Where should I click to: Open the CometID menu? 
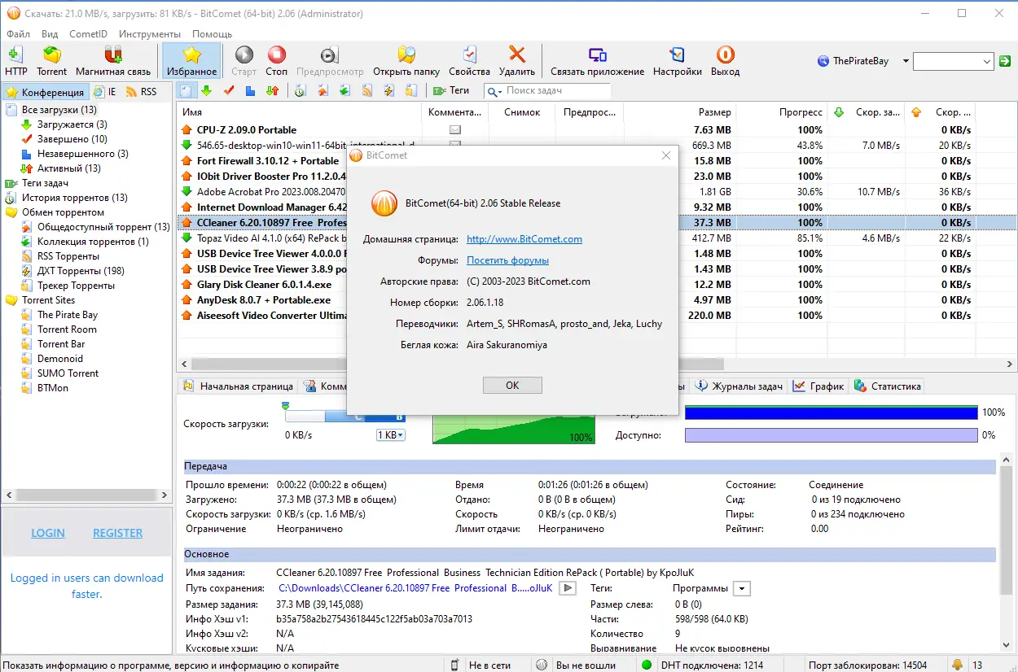(88, 34)
